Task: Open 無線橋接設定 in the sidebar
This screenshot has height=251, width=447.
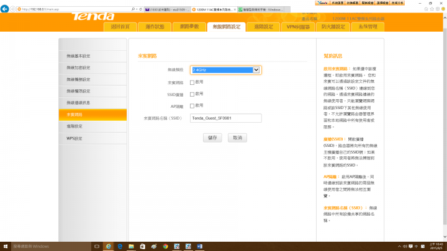Action: 93,80
